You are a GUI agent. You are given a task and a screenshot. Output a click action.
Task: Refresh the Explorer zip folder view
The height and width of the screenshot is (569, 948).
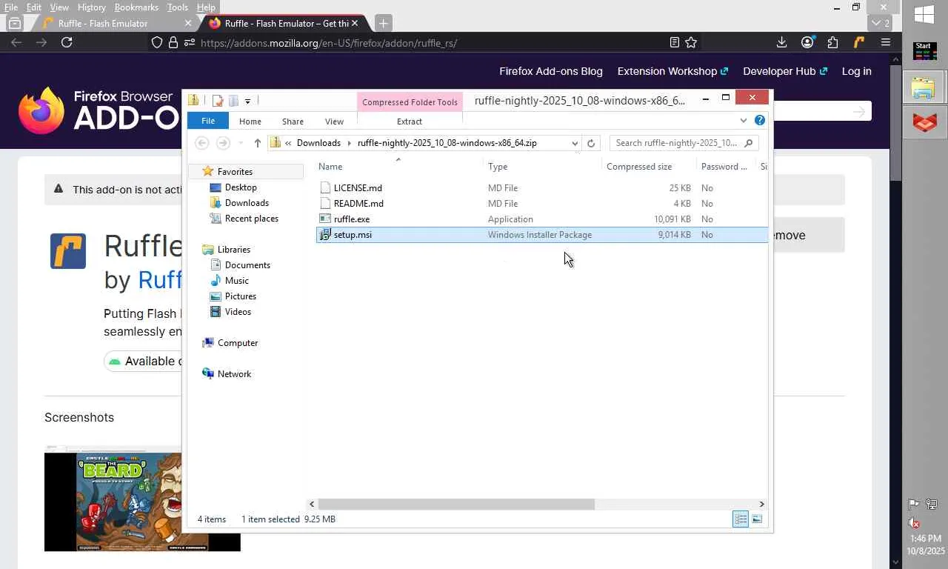tap(591, 143)
